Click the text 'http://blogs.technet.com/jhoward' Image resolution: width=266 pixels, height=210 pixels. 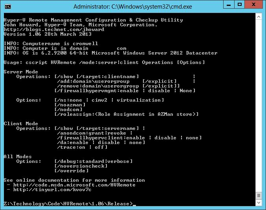[54, 29]
